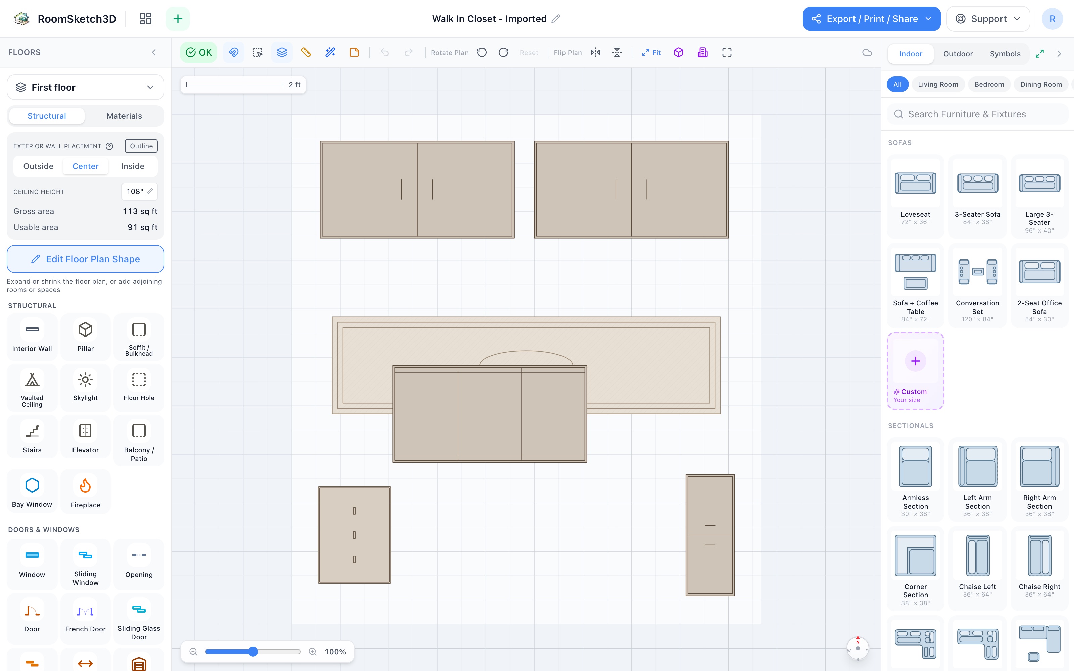Open the magic wand auto tool
Image resolution: width=1074 pixels, height=671 pixels.
tap(330, 52)
